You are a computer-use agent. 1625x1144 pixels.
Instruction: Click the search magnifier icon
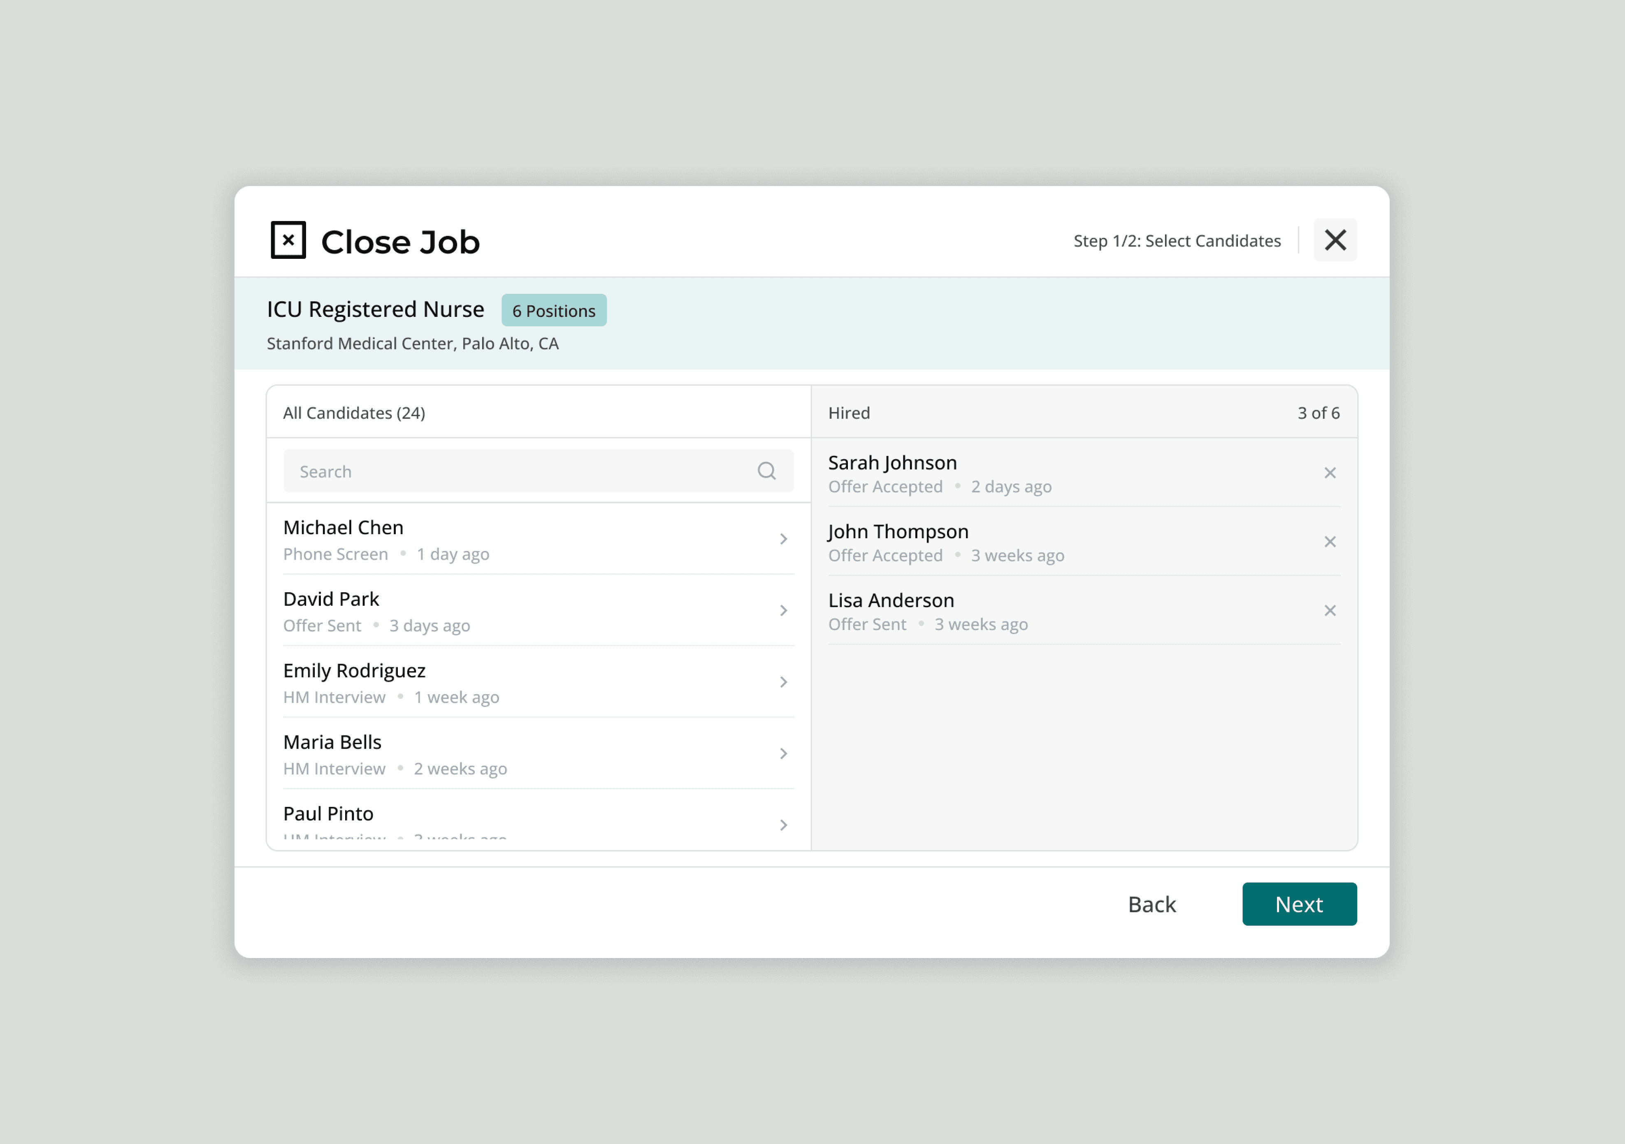[x=766, y=471]
